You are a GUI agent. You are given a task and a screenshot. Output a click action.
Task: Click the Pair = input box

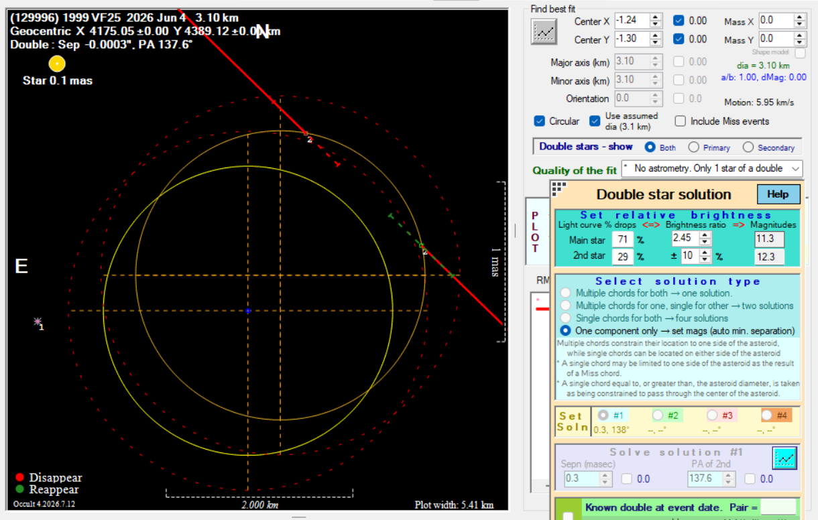pyautogui.click(x=778, y=507)
